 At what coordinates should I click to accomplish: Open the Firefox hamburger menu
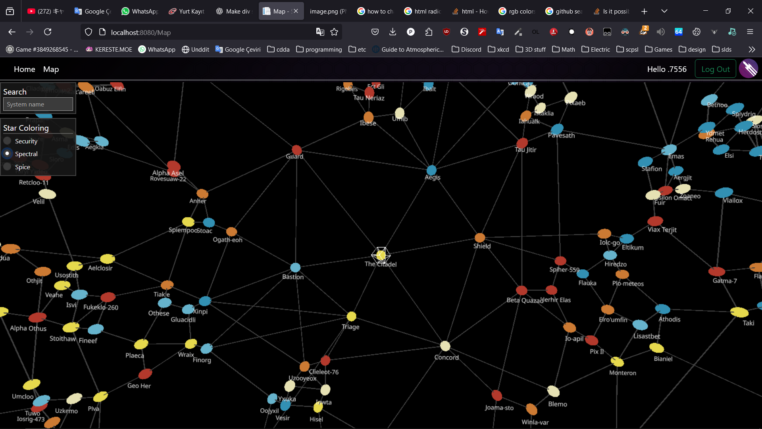tap(750, 32)
